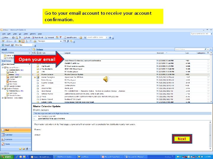
Task: Open the Address Book icon
Action: [x=85, y=37]
